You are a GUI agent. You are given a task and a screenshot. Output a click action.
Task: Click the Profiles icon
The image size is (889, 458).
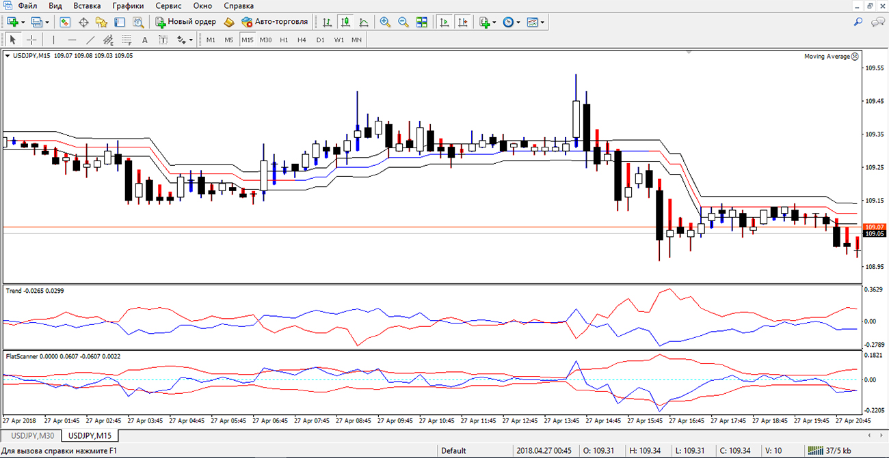pos(36,22)
